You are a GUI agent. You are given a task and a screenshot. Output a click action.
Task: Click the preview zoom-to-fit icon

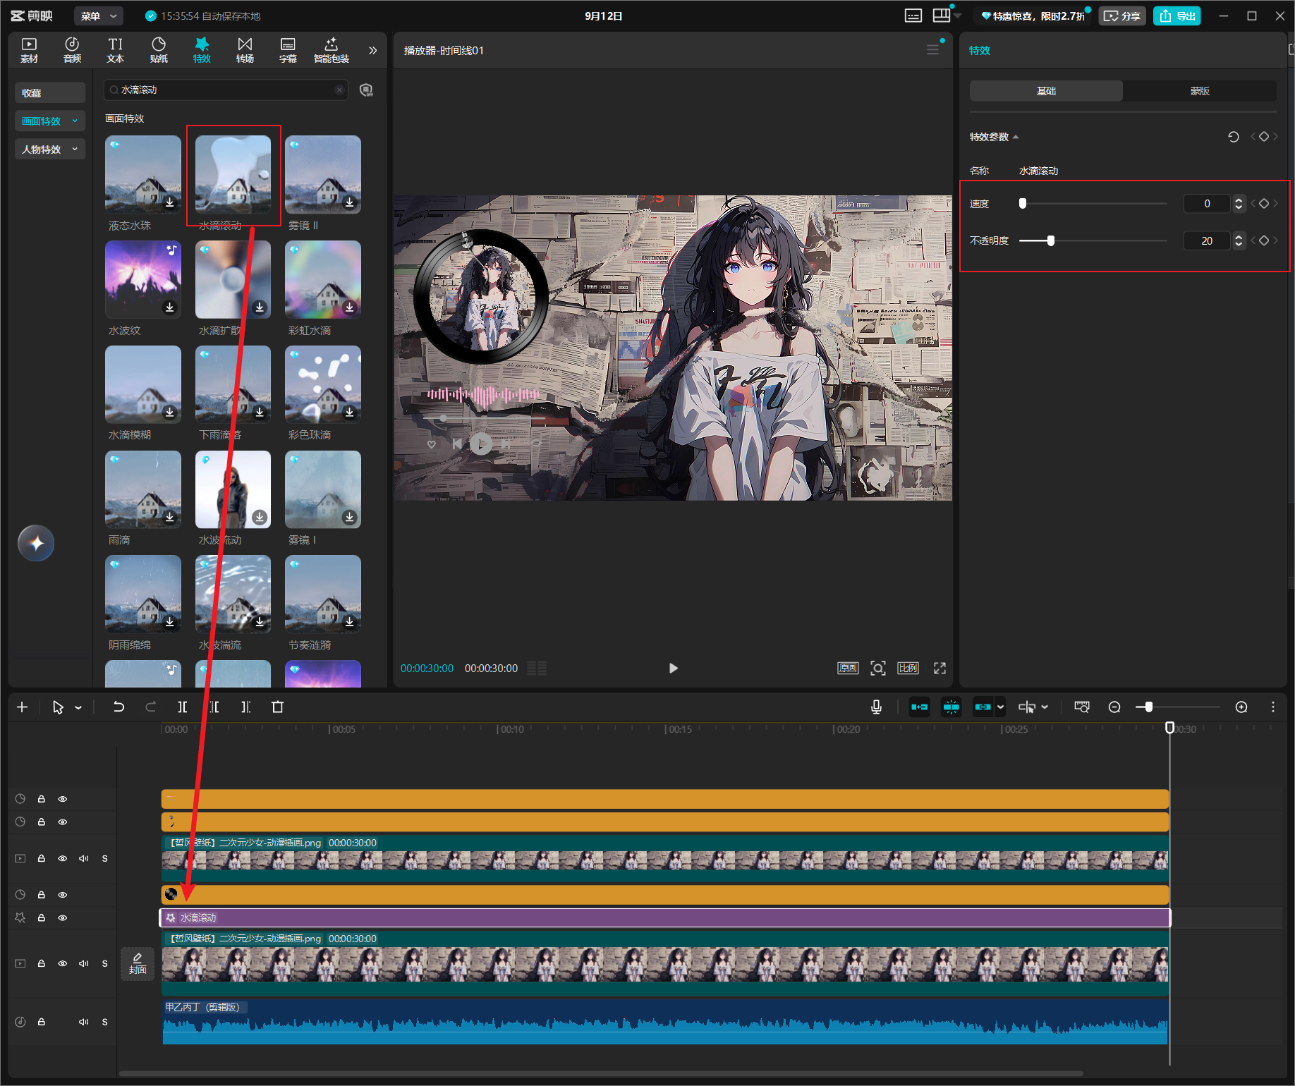coord(878,668)
